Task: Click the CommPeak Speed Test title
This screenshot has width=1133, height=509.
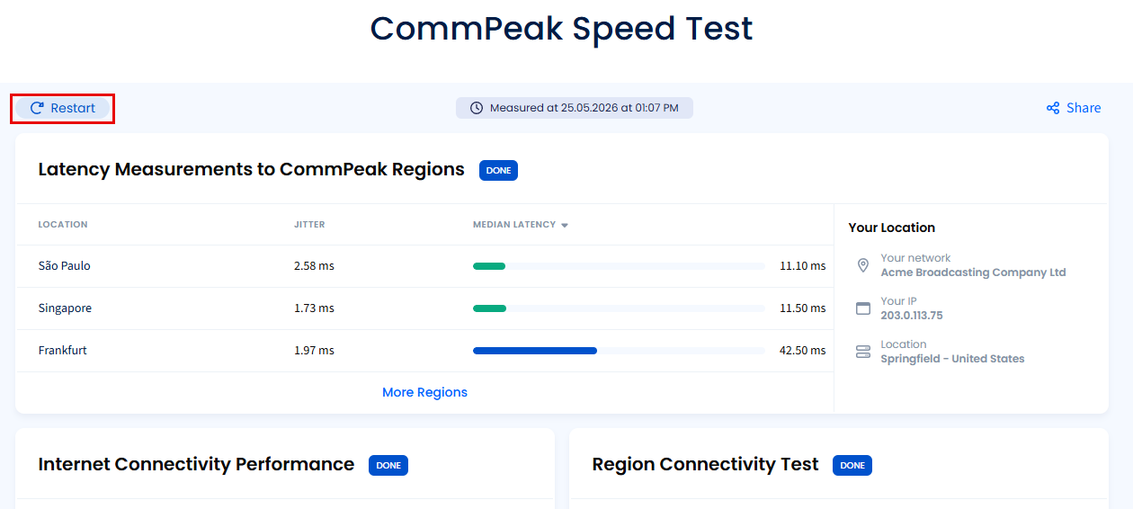Action: [561, 29]
